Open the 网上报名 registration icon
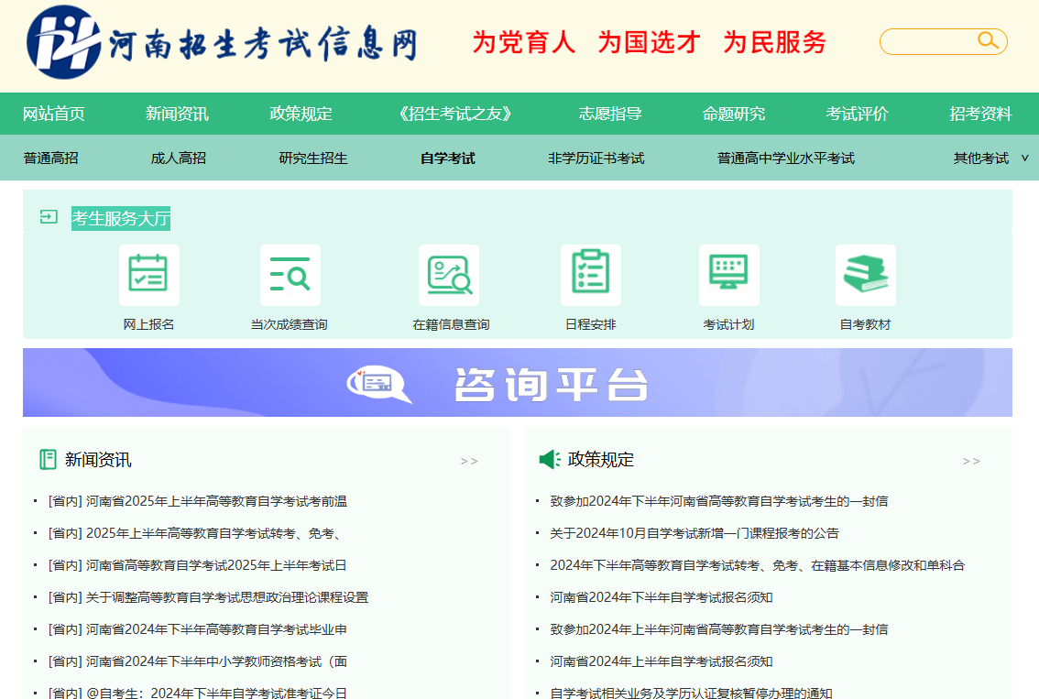This screenshot has width=1039, height=699. pos(148,275)
